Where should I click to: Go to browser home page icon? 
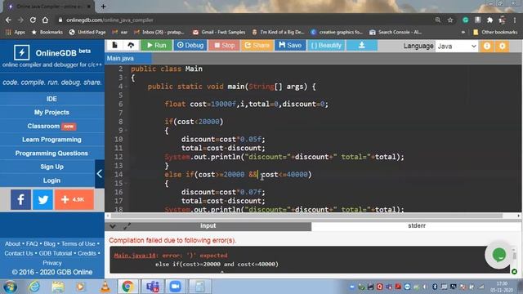pyautogui.click(x=45, y=20)
